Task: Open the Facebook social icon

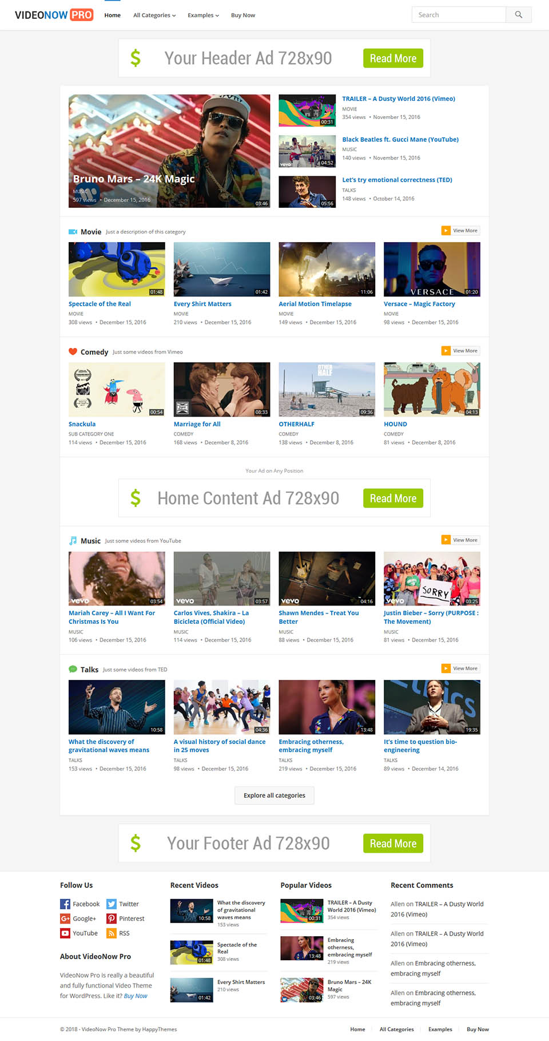Action: (65, 904)
